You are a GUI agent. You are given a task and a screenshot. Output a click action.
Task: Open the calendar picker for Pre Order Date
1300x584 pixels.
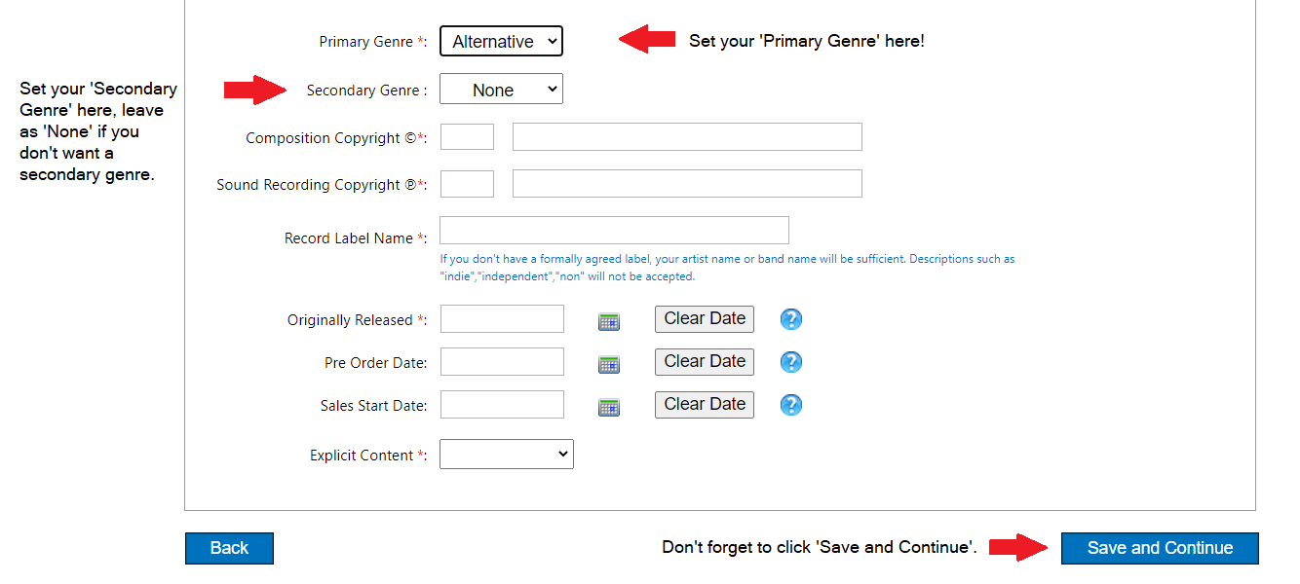click(608, 363)
